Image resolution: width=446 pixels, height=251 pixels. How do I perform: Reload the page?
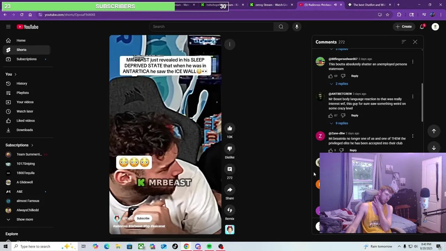[x=22, y=15]
